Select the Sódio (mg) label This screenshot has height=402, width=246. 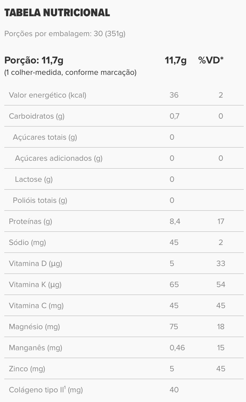coord(27,242)
